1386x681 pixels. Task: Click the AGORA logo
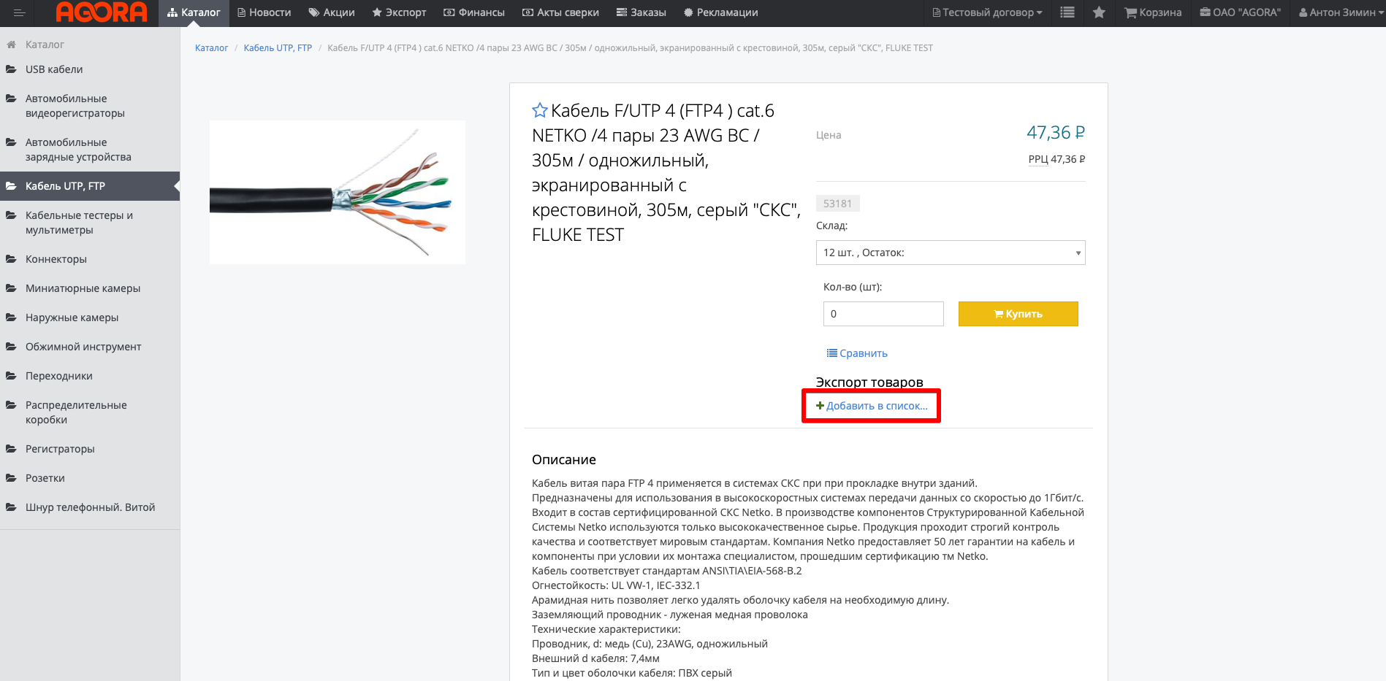(102, 12)
